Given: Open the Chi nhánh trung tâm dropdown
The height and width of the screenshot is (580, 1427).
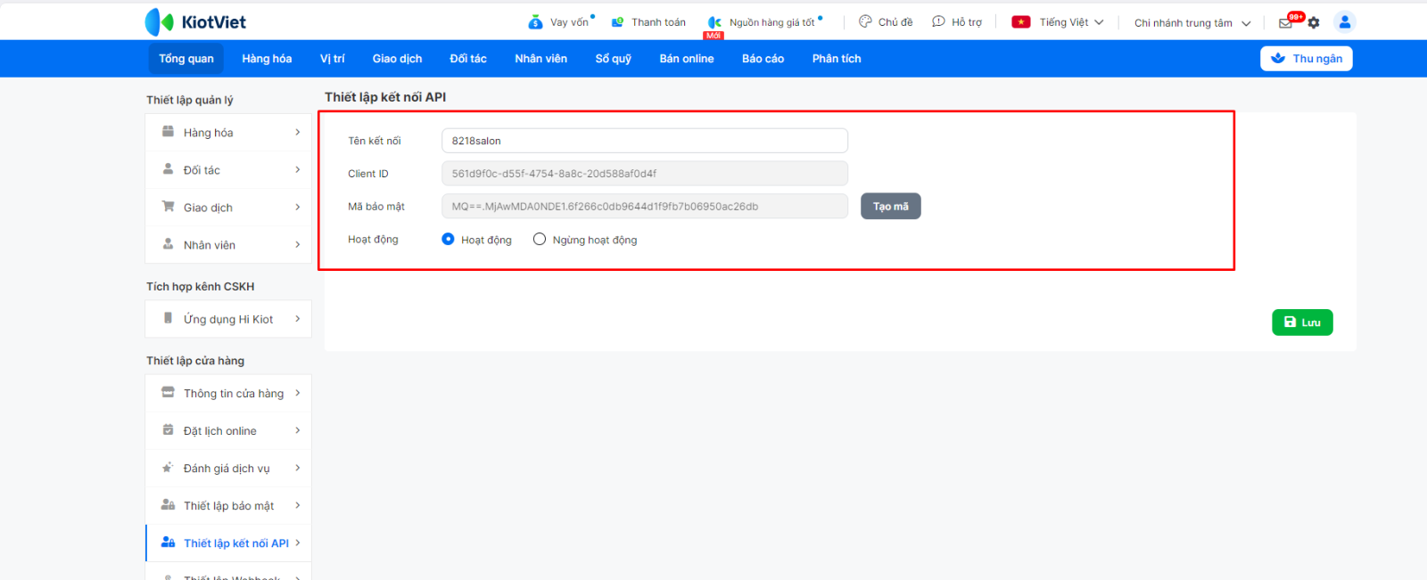Looking at the screenshot, I should pyautogui.click(x=1192, y=23).
